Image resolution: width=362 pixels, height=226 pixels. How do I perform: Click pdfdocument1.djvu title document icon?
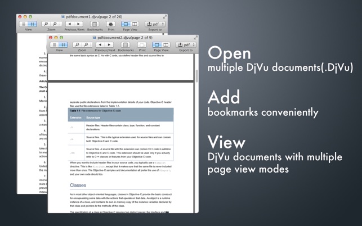tap(63, 17)
